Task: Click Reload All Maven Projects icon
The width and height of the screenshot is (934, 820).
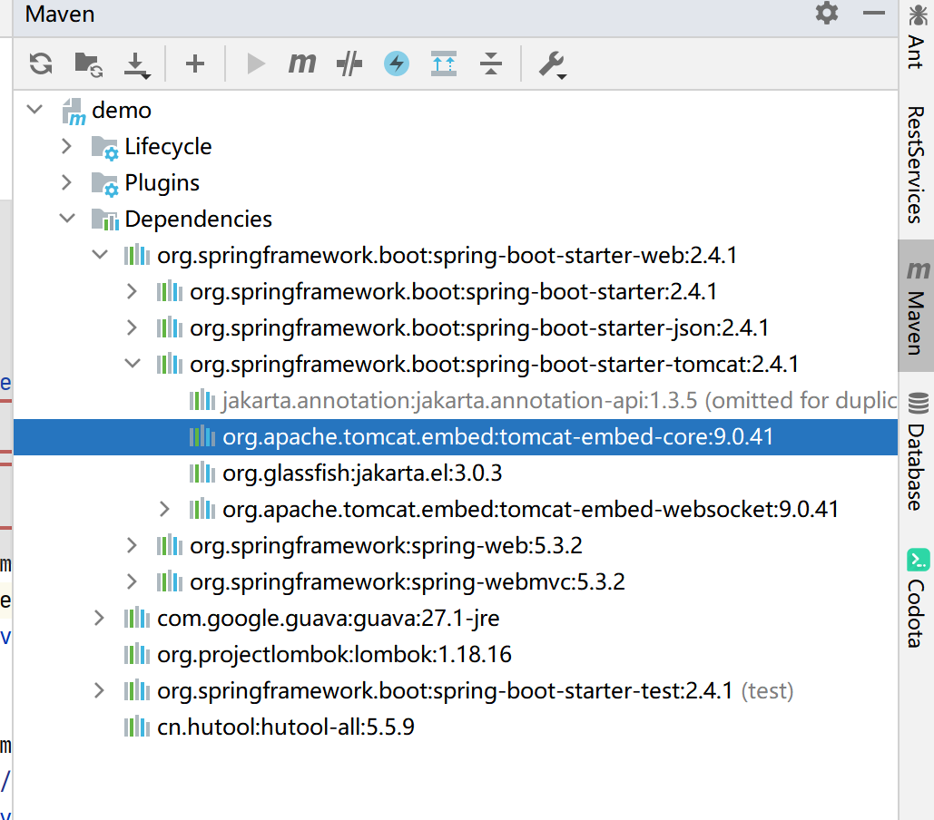Action: (x=41, y=63)
